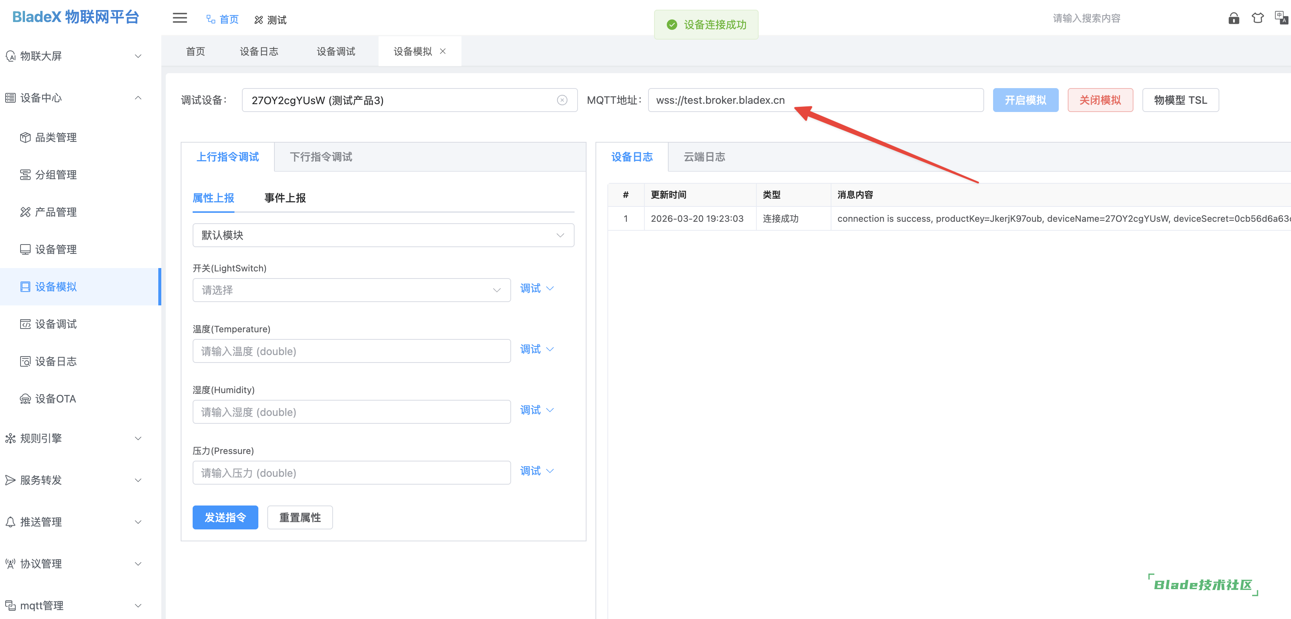Click the 发送指令 button

tap(225, 517)
